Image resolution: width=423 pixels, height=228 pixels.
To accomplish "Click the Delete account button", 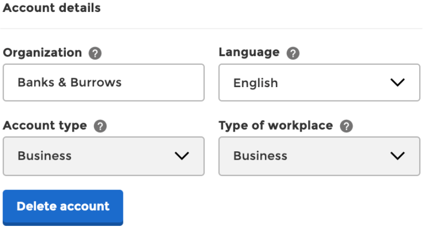I will (63, 207).
